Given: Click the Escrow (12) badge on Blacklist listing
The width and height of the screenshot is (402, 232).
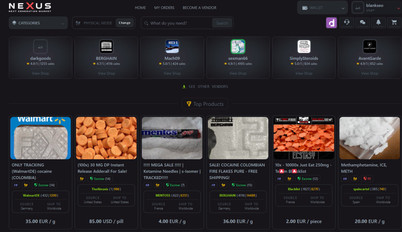Looking at the screenshot, I should pyautogui.click(x=308, y=178).
